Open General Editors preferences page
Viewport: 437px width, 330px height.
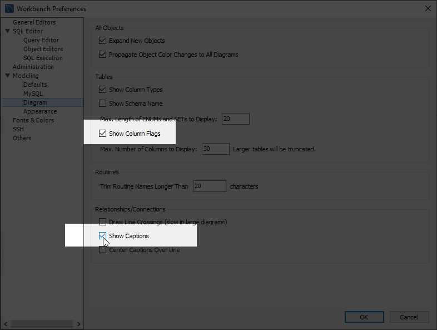34,22
